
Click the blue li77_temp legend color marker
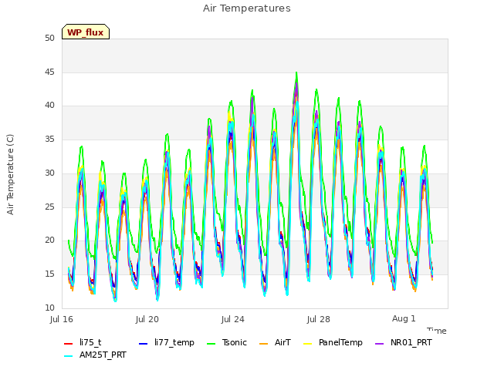click(144, 344)
